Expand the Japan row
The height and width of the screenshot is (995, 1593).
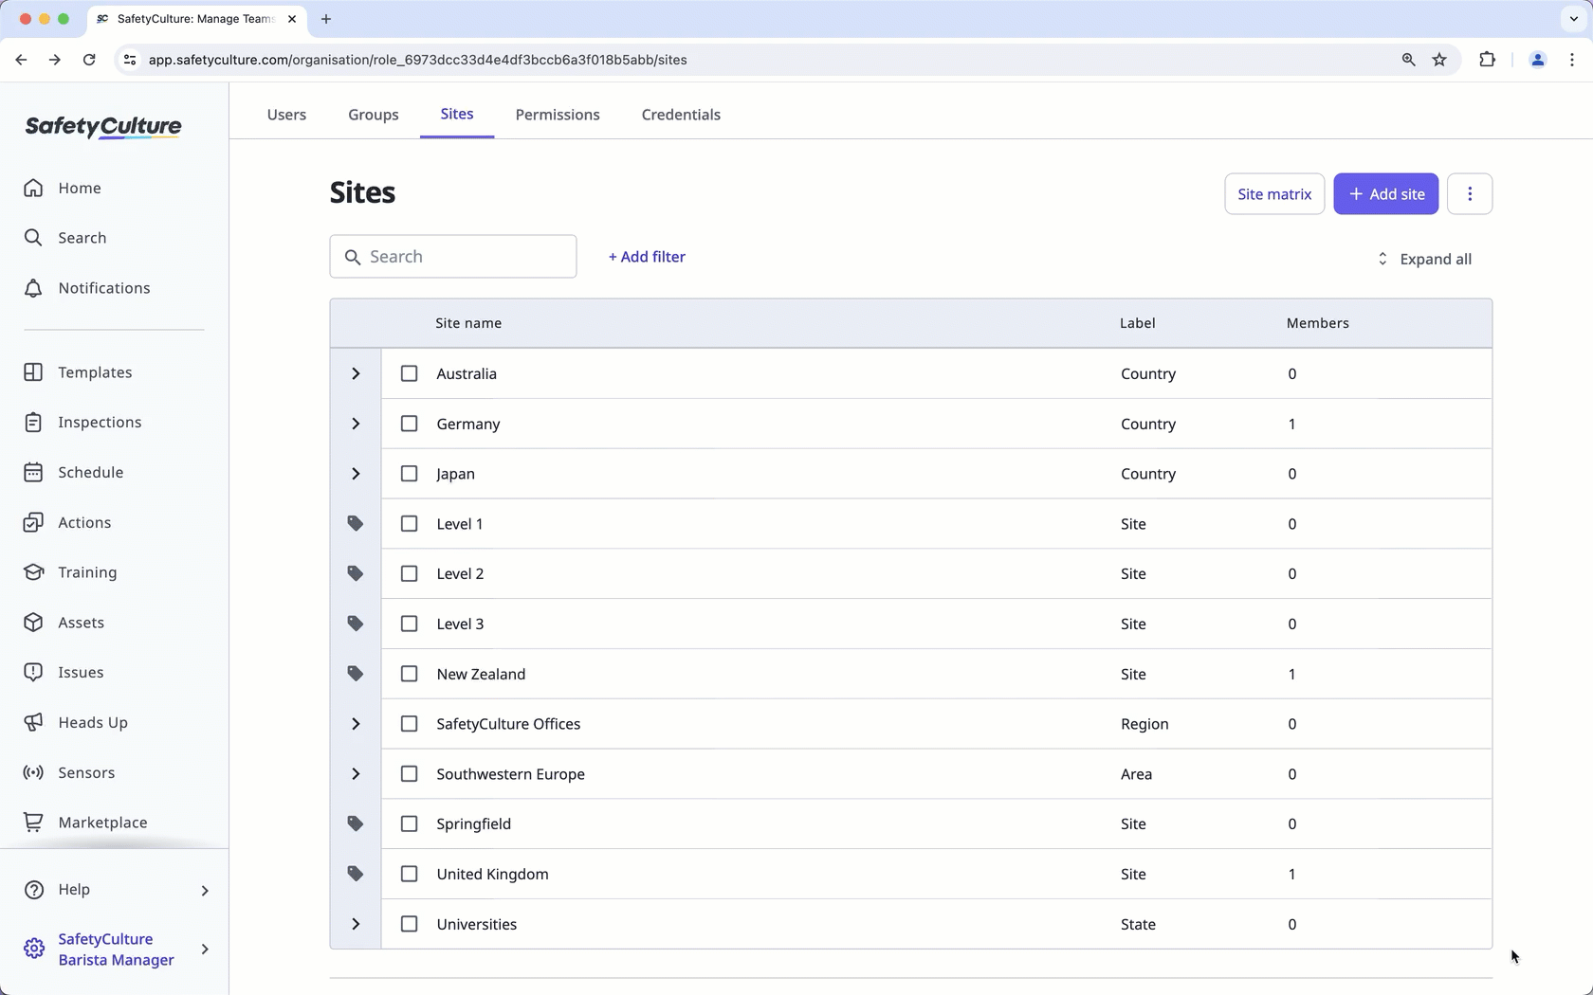(356, 474)
